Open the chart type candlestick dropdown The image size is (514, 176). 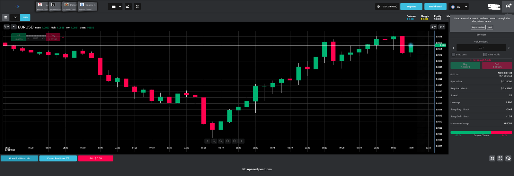click(x=442, y=27)
